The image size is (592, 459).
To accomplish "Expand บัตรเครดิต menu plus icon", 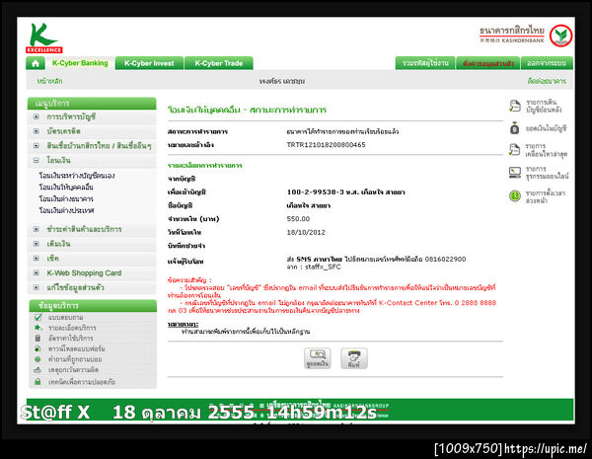I will tap(37, 131).
